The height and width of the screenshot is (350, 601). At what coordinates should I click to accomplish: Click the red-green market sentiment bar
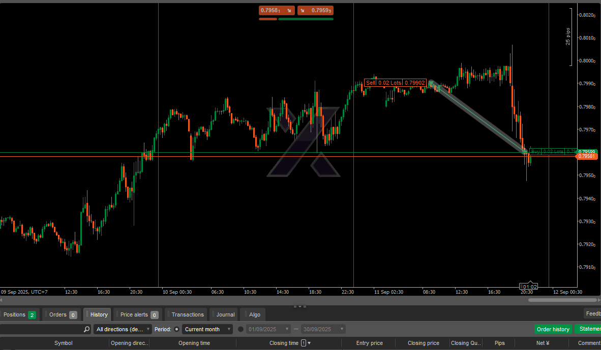(x=296, y=19)
